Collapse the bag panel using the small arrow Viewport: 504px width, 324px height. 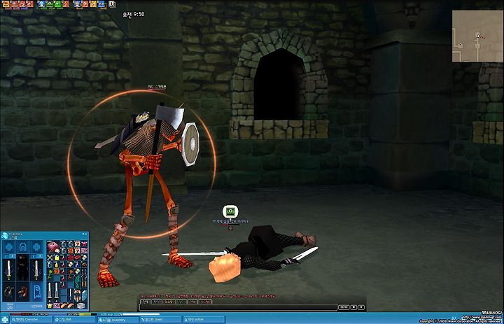click(45, 274)
